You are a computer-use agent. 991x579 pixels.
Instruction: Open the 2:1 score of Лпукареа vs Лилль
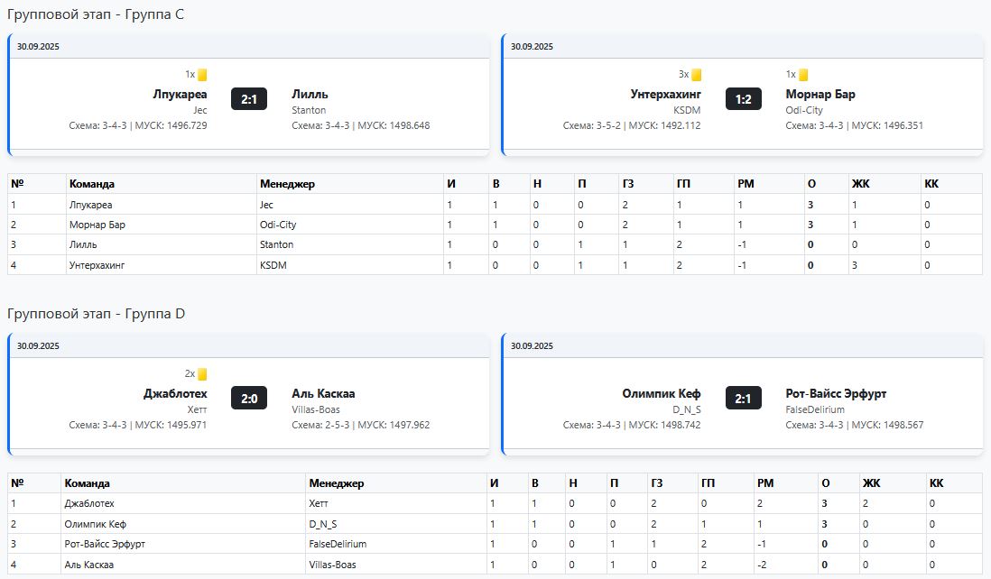[249, 98]
